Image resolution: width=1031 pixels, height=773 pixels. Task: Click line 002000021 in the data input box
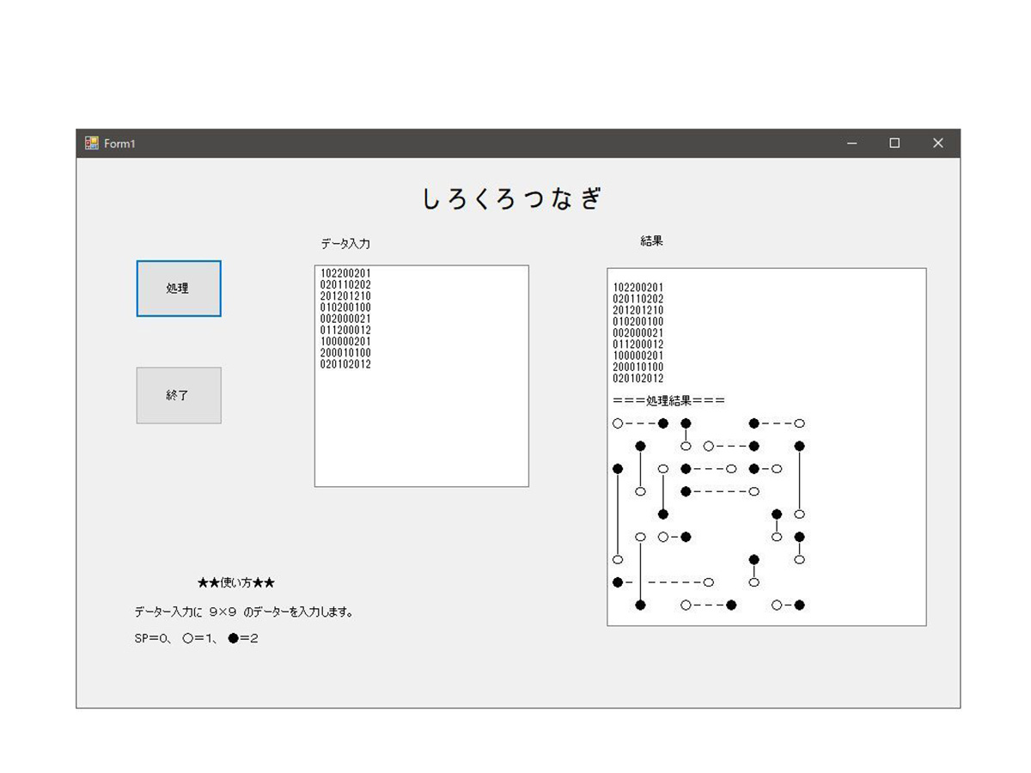[x=345, y=319]
